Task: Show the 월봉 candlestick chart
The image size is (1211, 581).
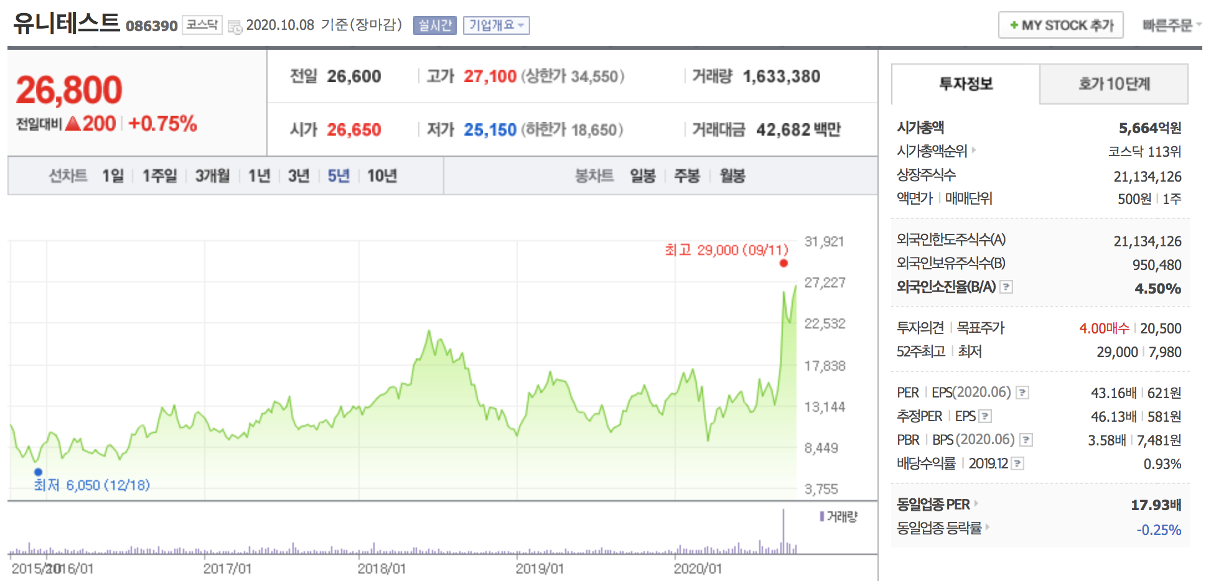Action: coord(732,176)
